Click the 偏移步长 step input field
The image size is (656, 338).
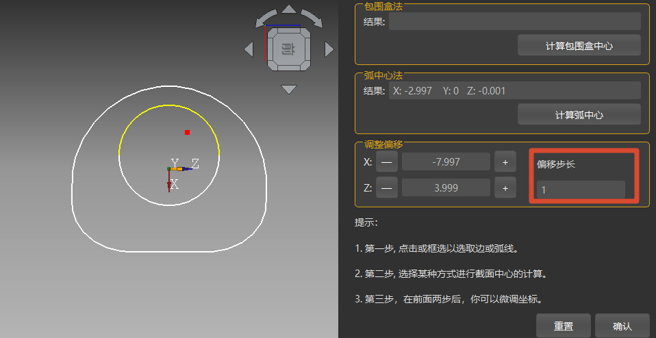[x=581, y=190]
